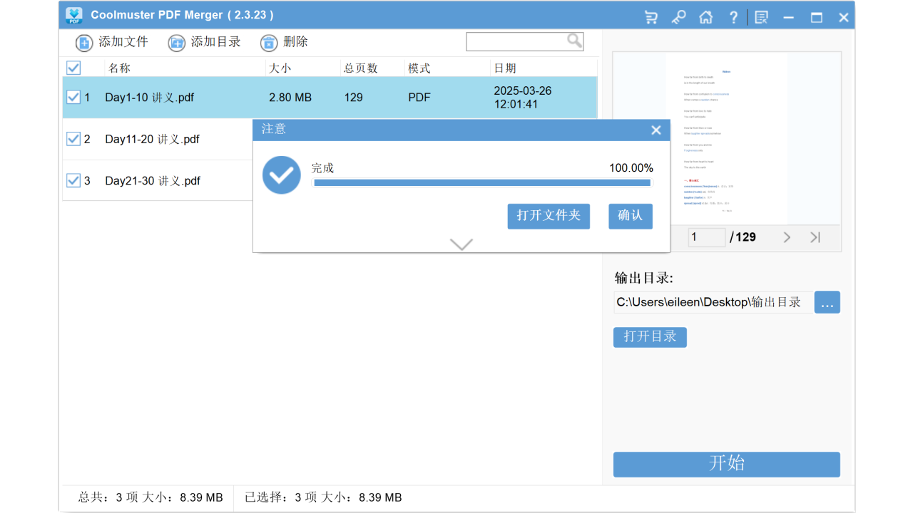Click the completion progress bar
This screenshot has width=913, height=513.
click(x=481, y=182)
